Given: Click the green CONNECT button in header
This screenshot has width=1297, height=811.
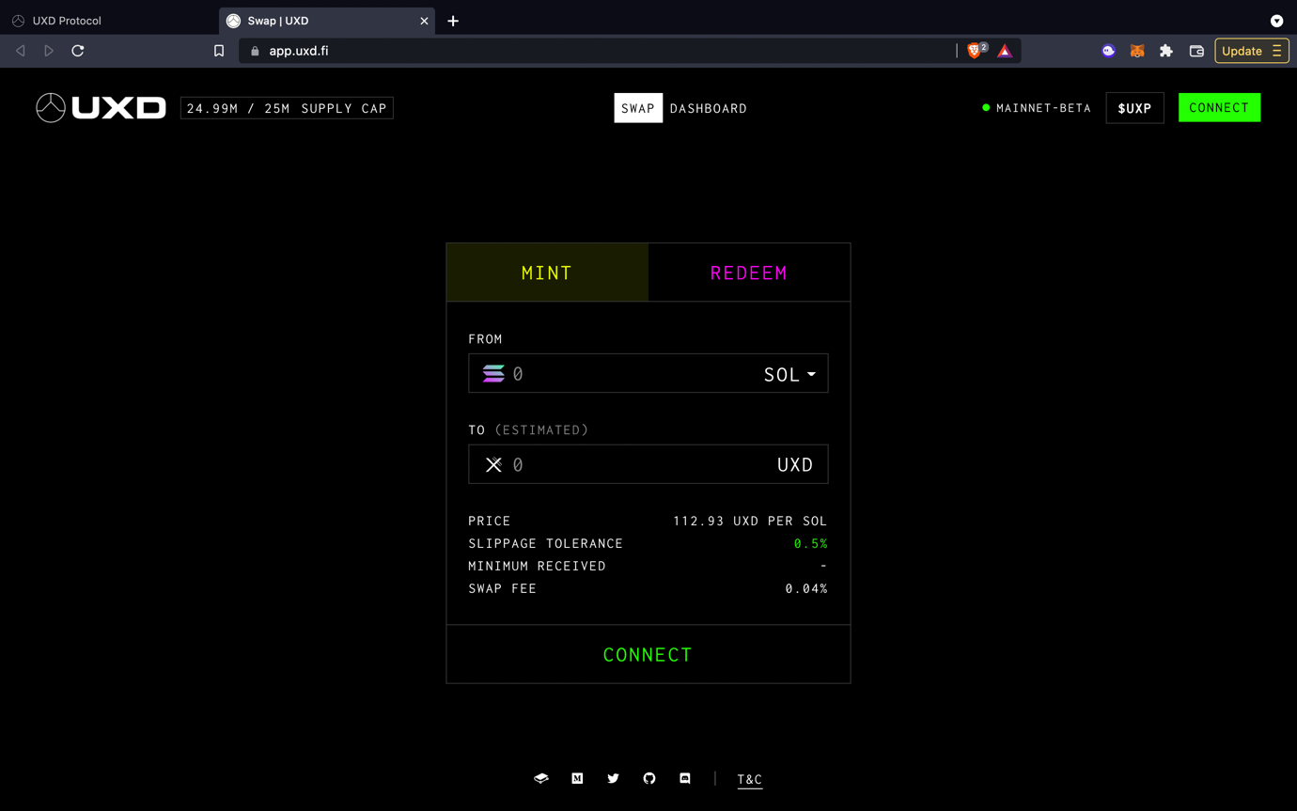Looking at the screenshot, I should [1219, 107].
